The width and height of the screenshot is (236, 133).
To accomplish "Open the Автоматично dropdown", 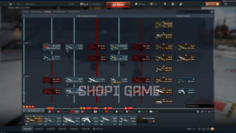I will tap(200, 106).
